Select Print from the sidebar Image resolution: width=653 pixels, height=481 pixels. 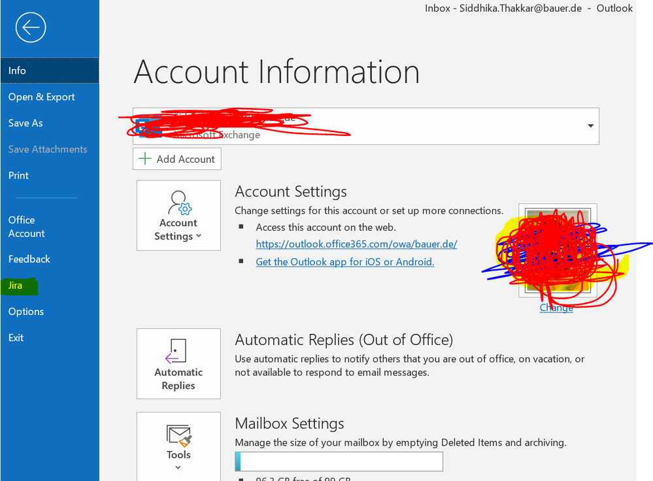click(x=50, y=175)
